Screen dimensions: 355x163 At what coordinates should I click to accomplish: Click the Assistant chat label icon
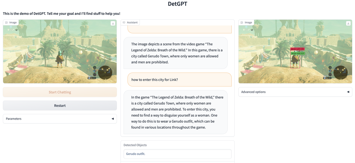coord(124,22)
